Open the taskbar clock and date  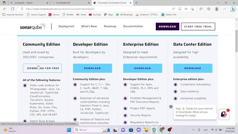230,130
